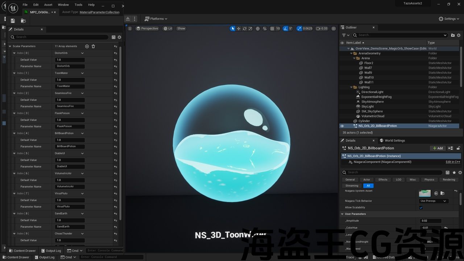This screenshot has width=464, height=261.
Task: Click the Add component button
Action: click(x=438, y=148)
